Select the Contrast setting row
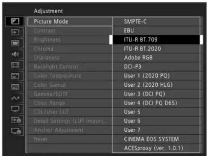This screenshot has height=156, width=207. tap(70, 30)
